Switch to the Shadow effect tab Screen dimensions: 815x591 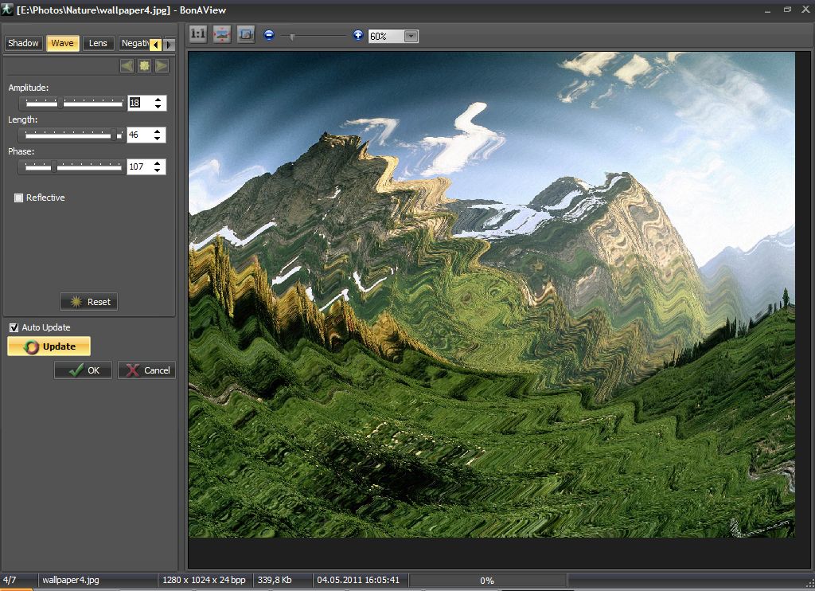point(23,43)
